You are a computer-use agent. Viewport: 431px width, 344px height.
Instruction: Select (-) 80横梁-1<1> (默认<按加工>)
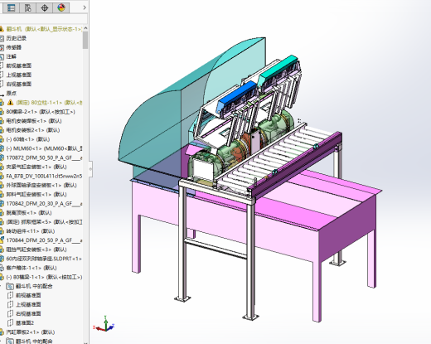[44, 277]
